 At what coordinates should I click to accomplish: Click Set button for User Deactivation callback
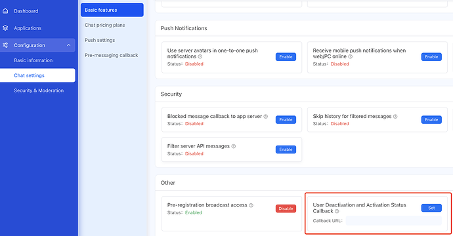pos(431,208)
